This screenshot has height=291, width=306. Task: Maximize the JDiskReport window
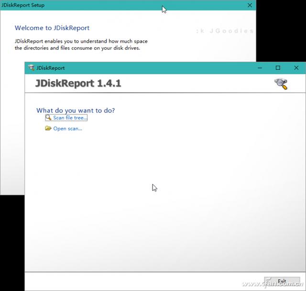coord(278,68)
